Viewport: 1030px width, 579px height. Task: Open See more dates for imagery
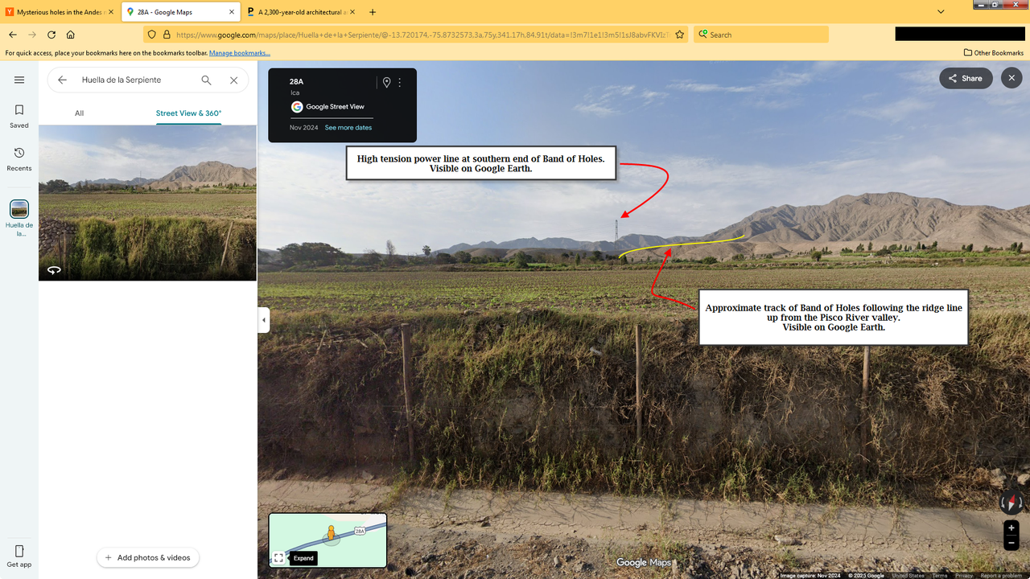pos(348,127)
